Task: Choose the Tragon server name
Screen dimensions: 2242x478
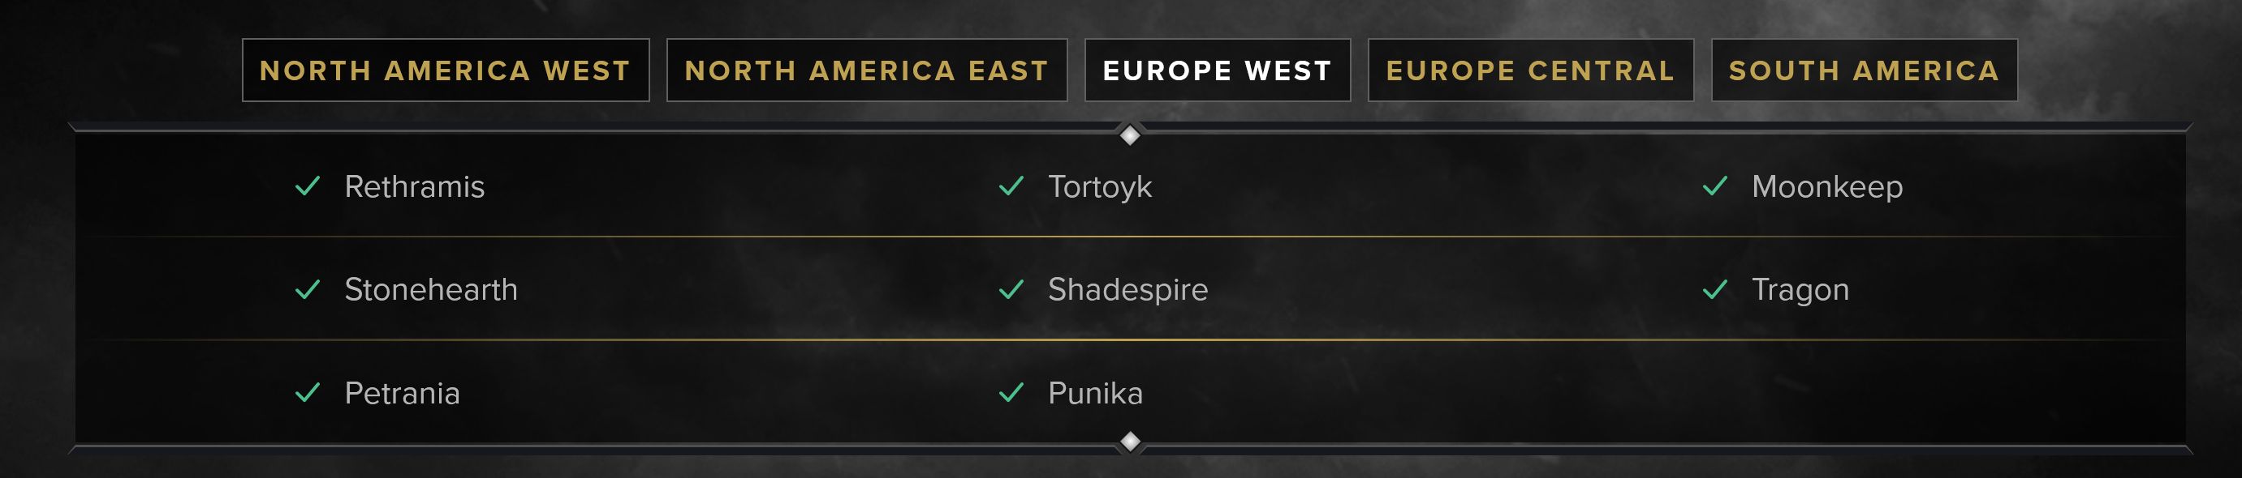Action: click(1800, 291)
